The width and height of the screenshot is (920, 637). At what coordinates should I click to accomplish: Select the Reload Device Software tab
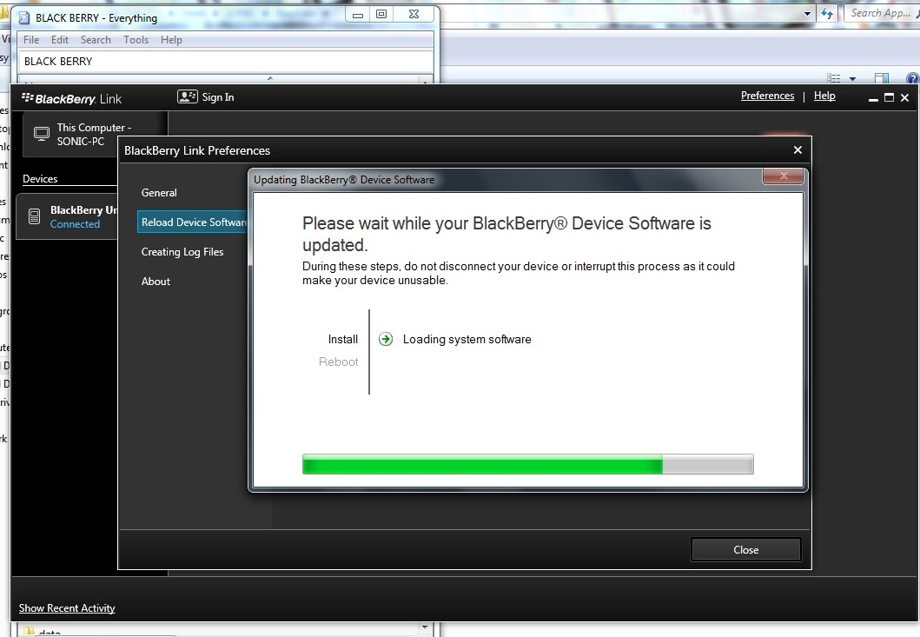click(193, 222)
